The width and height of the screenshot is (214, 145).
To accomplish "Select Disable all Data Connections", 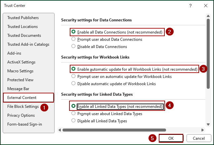I will point(73,47).
